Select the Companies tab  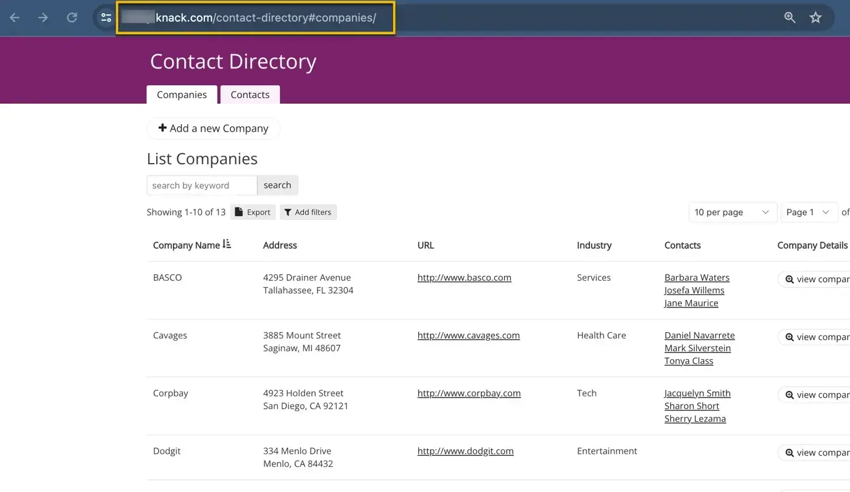pyautogui.click(x=182, y=94)
